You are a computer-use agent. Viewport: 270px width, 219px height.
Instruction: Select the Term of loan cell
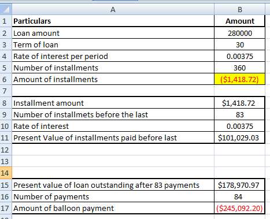pyautogui.click(x=113, y=44)
